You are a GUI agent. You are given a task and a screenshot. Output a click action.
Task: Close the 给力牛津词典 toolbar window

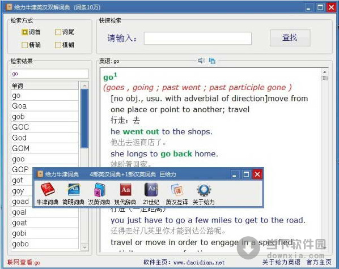coord(257,174)
